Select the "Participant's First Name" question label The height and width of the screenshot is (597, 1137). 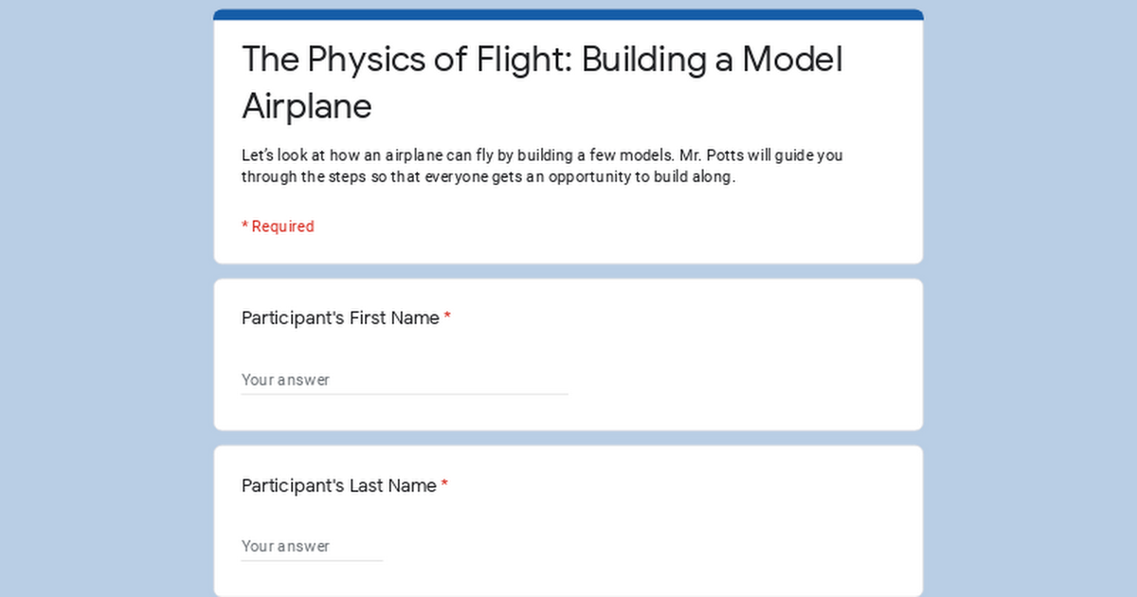(340, 318)
